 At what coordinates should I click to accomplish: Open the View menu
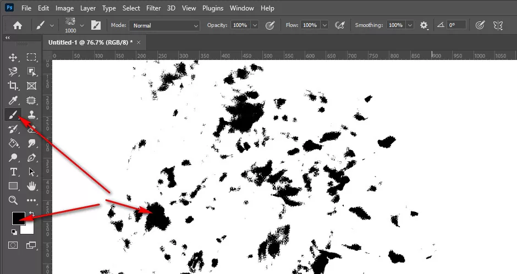pos(189,8)
